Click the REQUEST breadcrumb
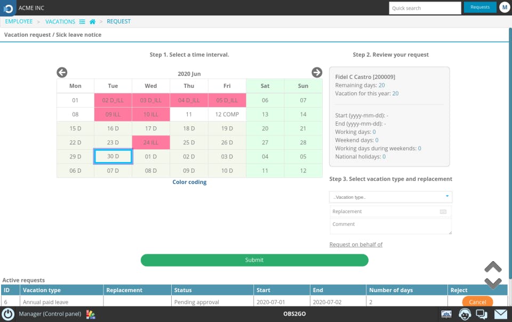The height and width of the screenshot is (322, 512). tap(118, 21)
